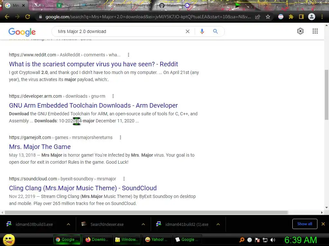Open 'Mrs. Major The Game' result
The height and width of the screenshot is (246, 329).
click(x=40, y=147)
